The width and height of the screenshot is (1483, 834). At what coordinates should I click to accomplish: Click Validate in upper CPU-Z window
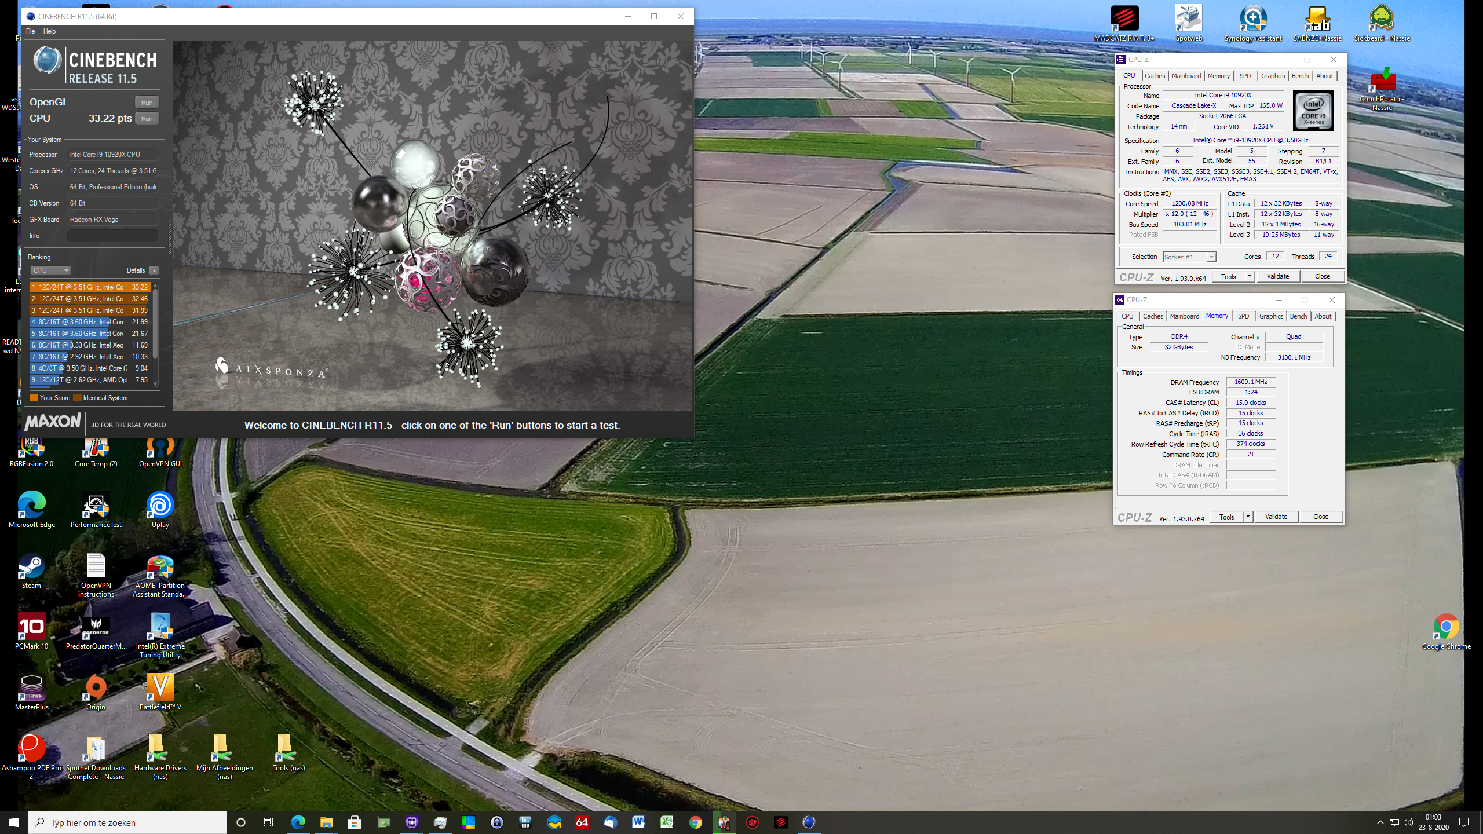click(x=1278, y=277)
